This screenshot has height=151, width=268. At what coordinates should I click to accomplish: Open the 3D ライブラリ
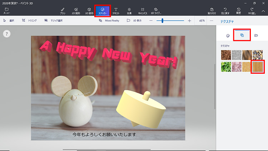[x=156, y=10]
